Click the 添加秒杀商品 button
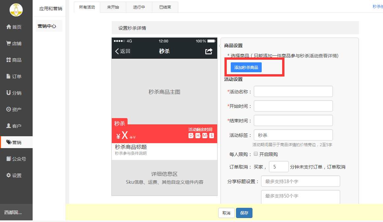Screen dimensions: 383x222 [x=246, y=67]
